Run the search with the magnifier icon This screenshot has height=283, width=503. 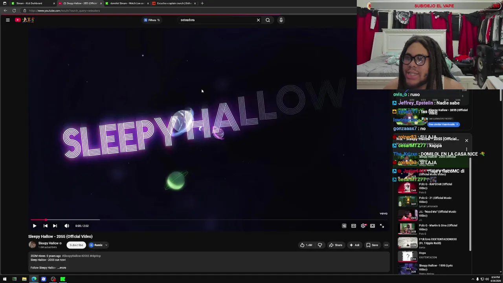pos(268,20)
